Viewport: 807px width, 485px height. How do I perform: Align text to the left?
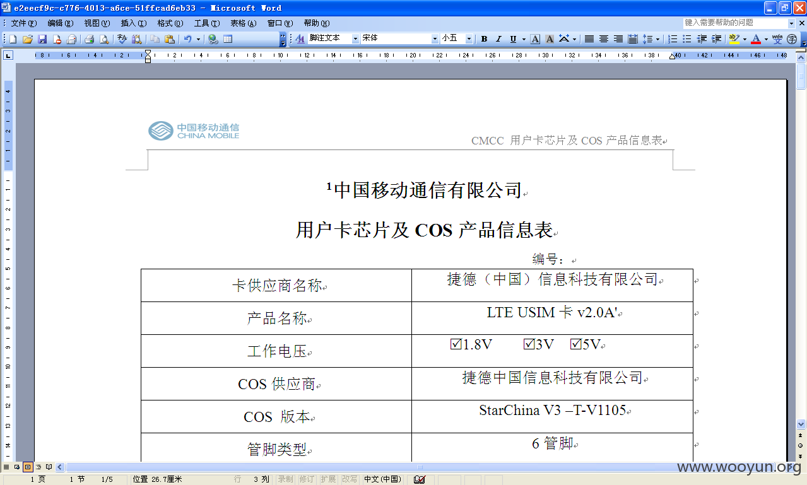click(x=589, y=39)
